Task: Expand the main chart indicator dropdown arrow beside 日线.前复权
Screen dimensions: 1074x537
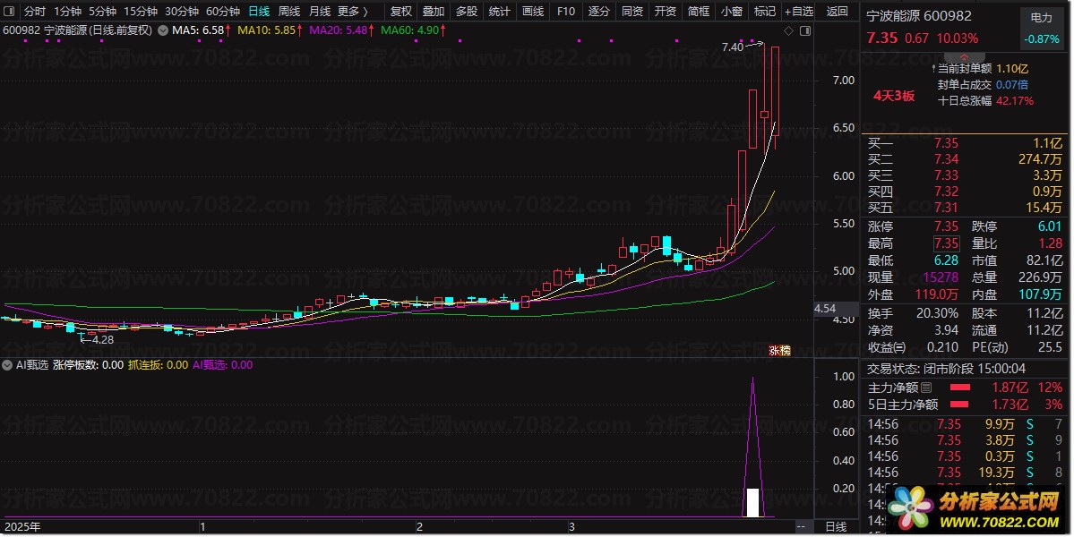Action: pos(163,30)
